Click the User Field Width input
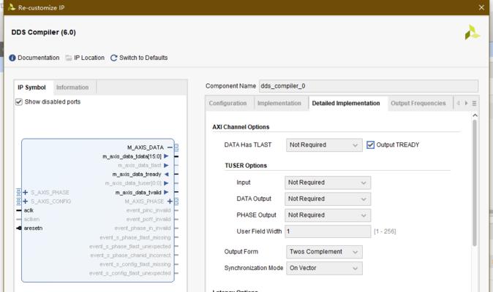 click(328, 231)
